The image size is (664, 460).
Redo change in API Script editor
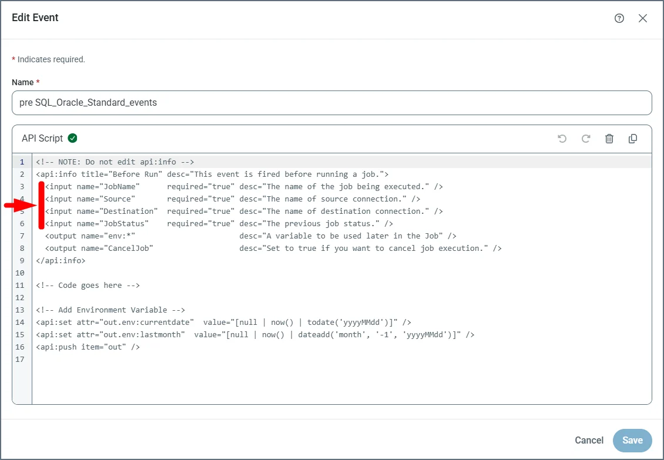[x=586, y=139]
